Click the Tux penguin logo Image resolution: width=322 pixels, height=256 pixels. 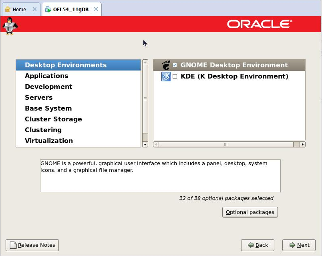pyautogui.click(x=10, y=26)
